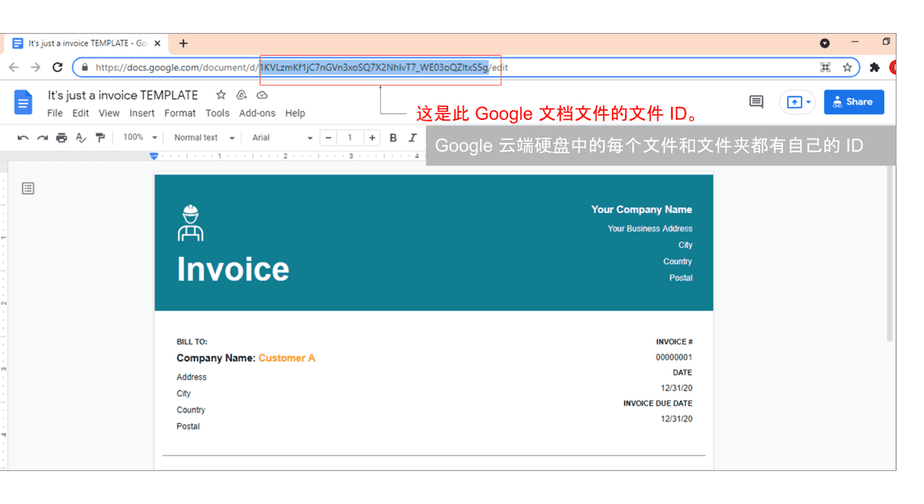This screenshot has width=924, height=504.
Task: Click the Redo arrow in the toolbar
Action: point(42,138)
